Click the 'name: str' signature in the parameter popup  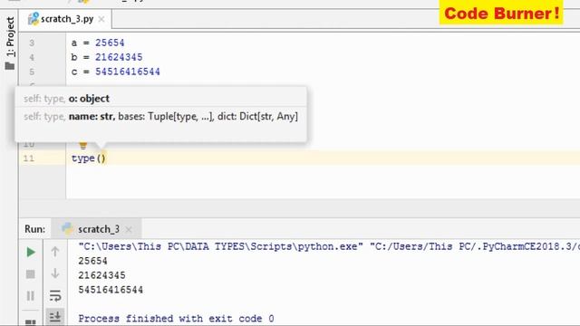(x=92, y=117)
